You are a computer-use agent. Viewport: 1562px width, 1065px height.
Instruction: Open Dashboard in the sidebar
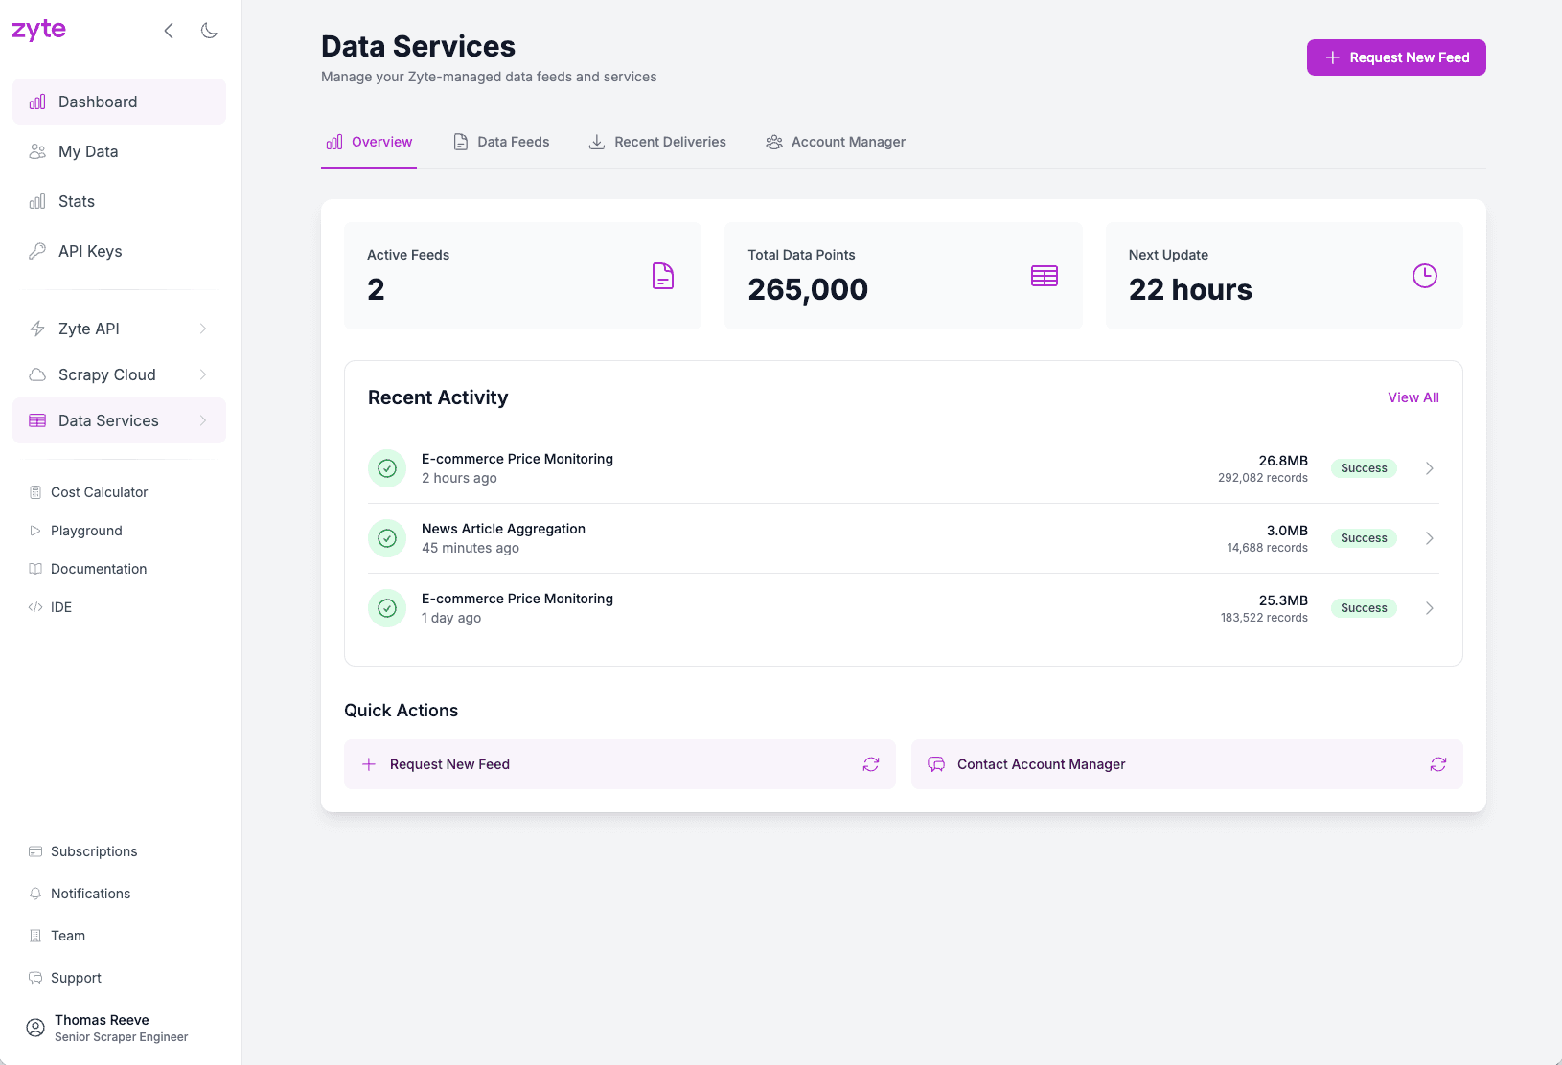click(x=119, y=102)
